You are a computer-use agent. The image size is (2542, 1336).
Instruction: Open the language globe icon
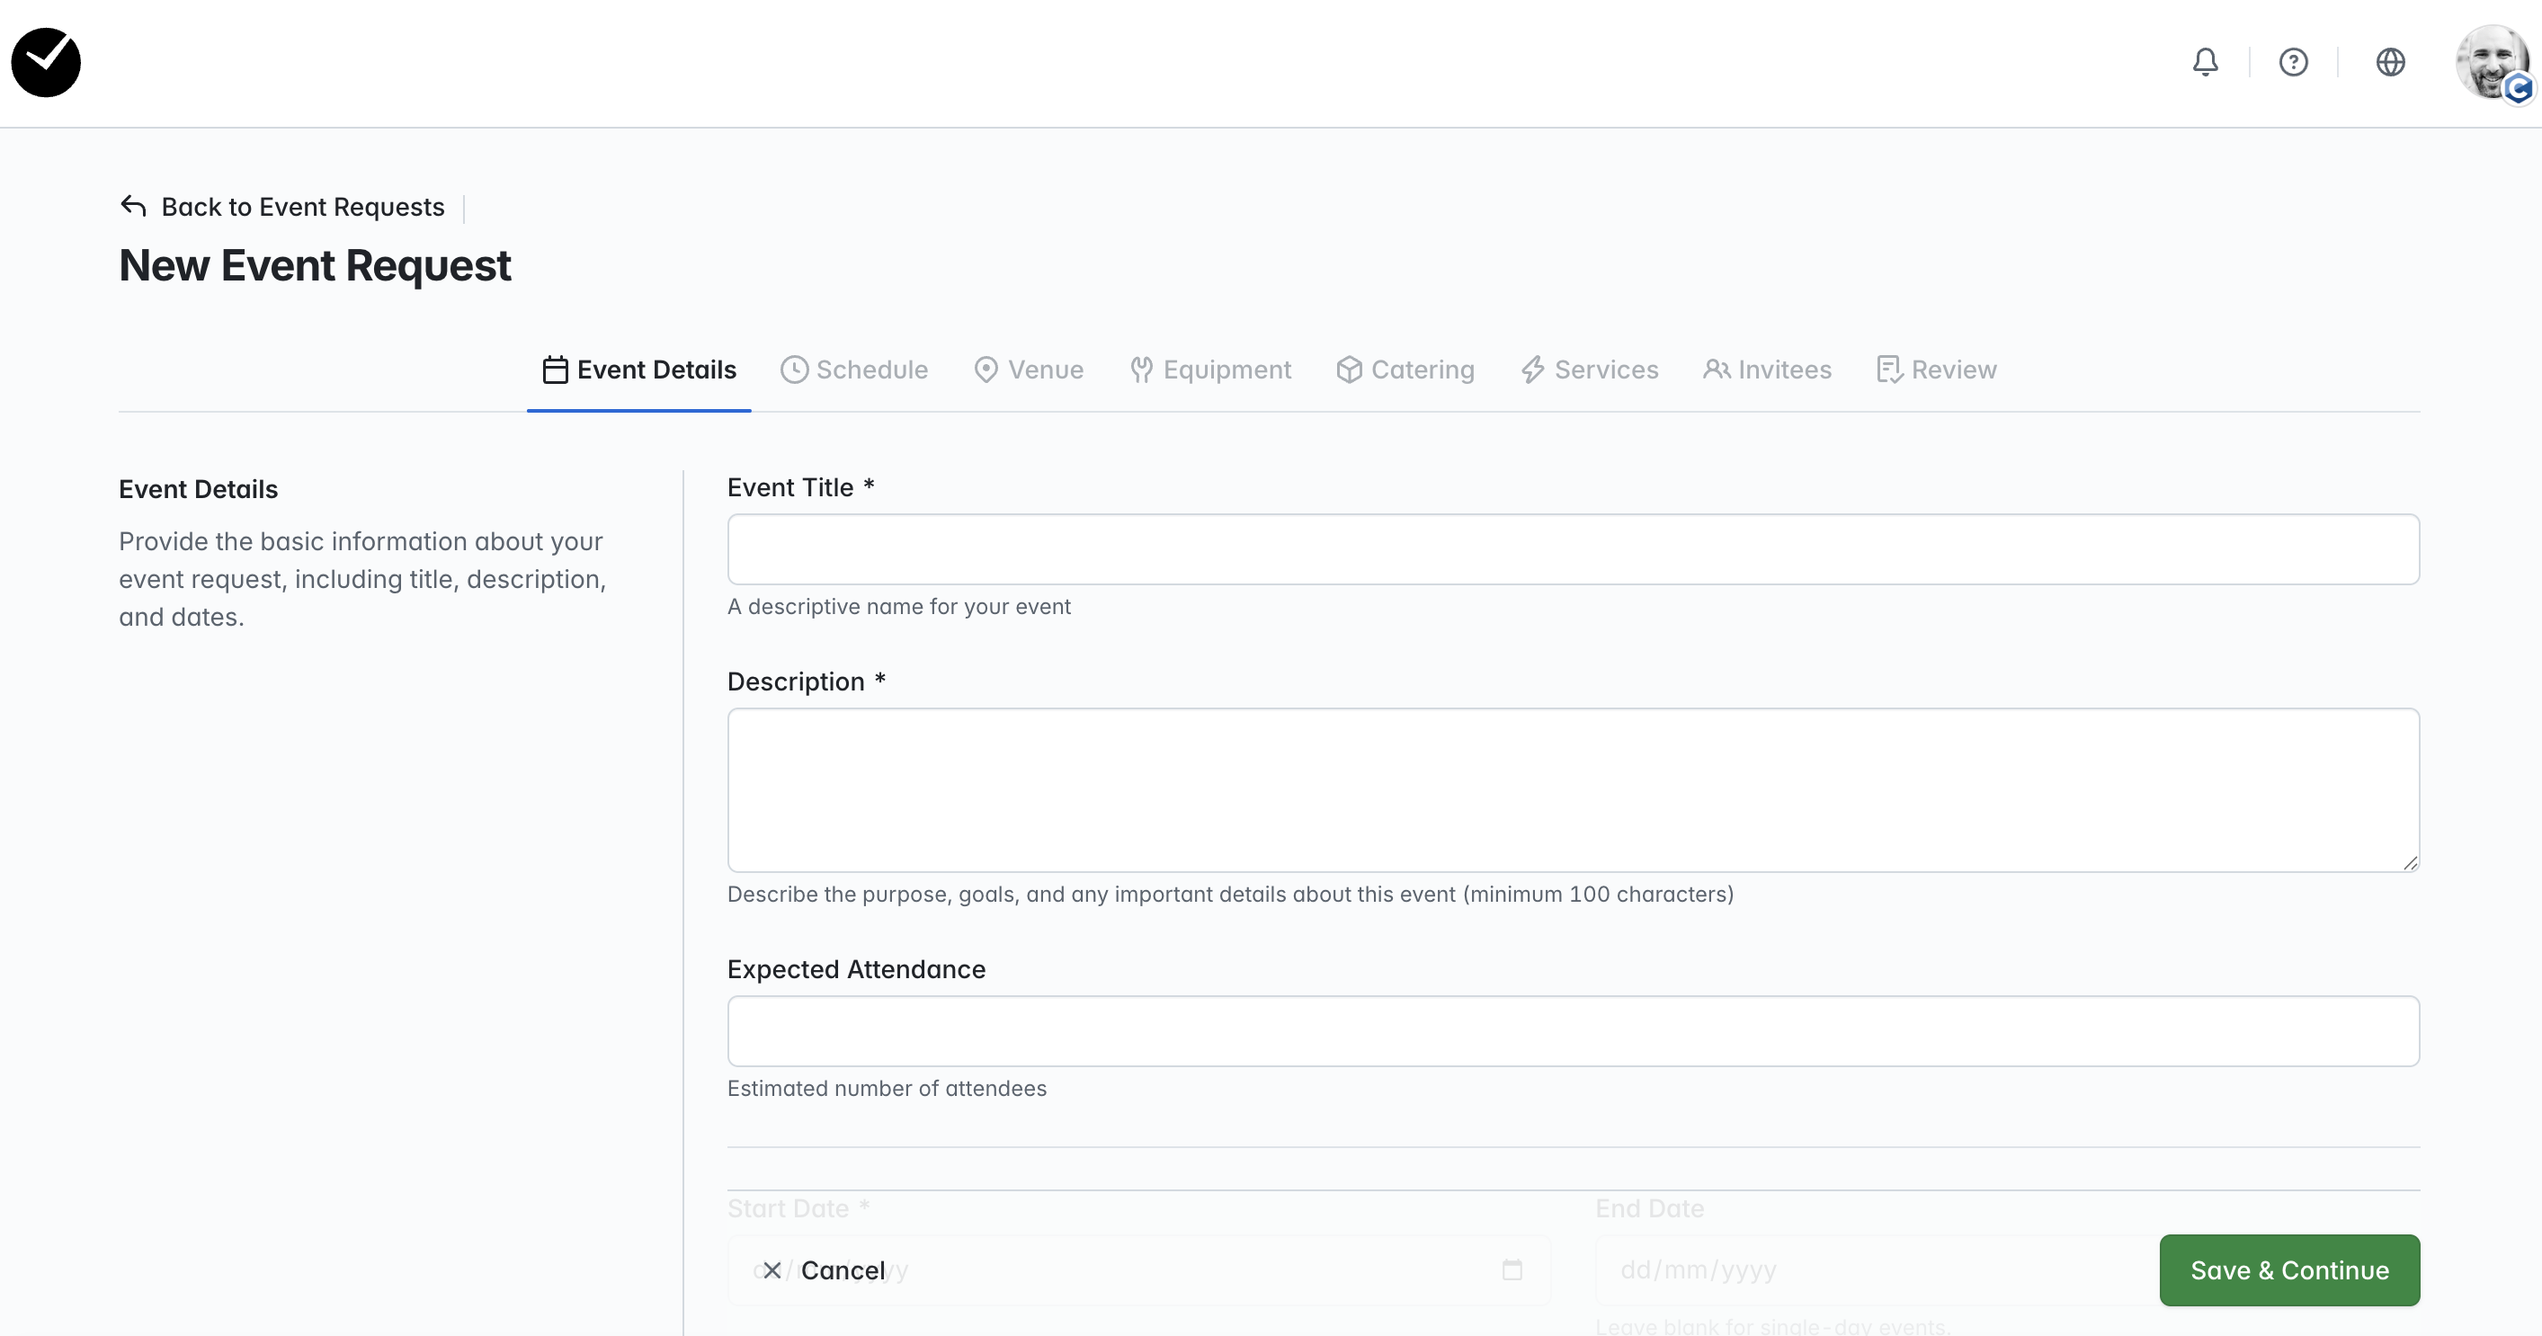(x=2390, y=62)
